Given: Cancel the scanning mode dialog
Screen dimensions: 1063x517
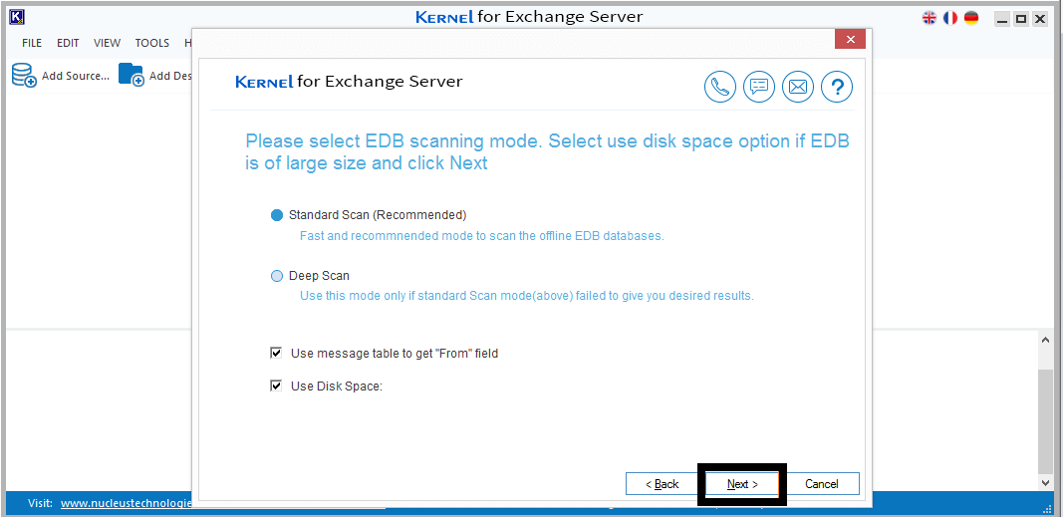Looking at the screenshot, I should click(822, 484).
